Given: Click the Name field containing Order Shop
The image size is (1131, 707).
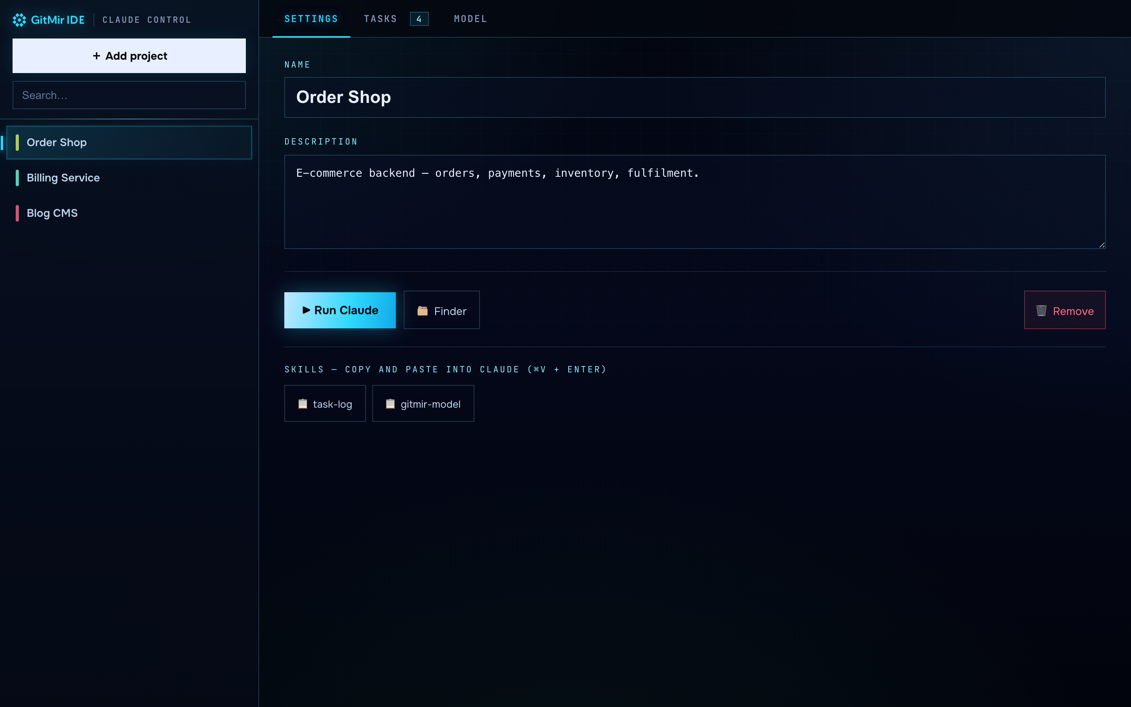Looking at the screenshot, I should point(694,97).
